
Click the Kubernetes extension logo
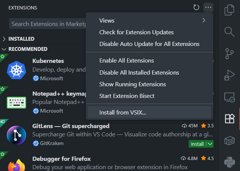tap(16, 70)
